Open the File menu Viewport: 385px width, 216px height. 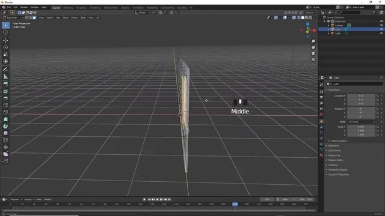pos(9,7)
